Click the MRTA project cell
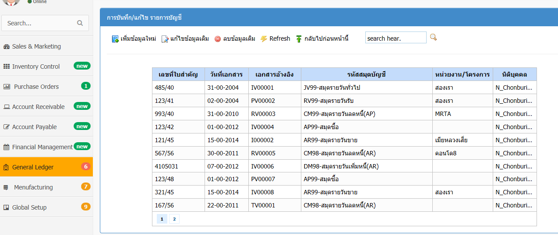Screen dimensions: 558x235 point(463,114)
